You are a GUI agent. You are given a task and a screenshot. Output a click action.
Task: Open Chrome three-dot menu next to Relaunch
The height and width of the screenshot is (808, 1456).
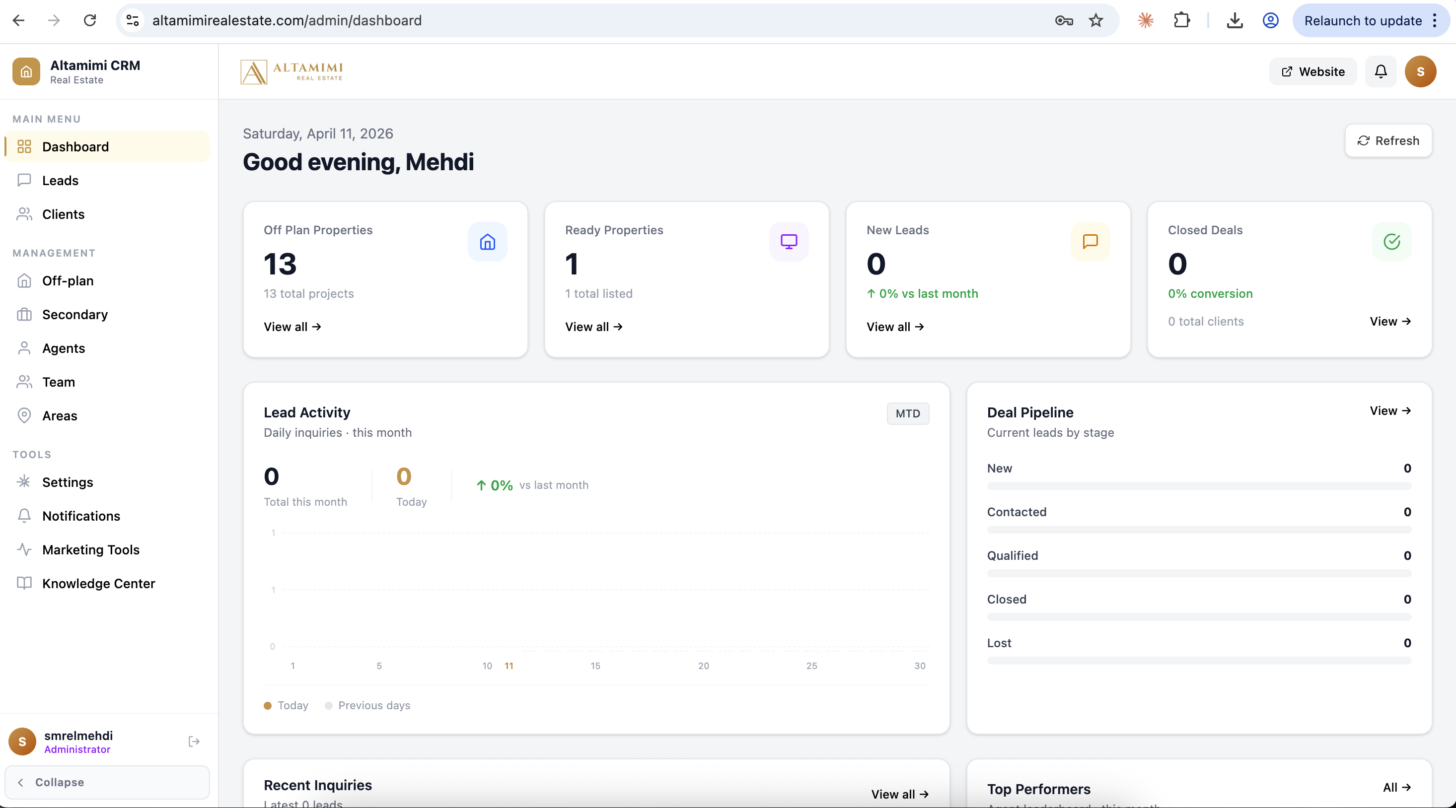pos(1435,21)
